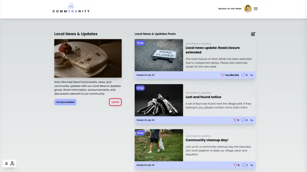Open the hamburger menu in header

256,8
